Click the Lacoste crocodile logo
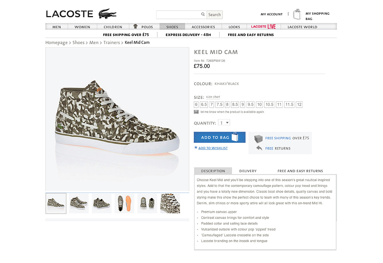 coord(108,14)
